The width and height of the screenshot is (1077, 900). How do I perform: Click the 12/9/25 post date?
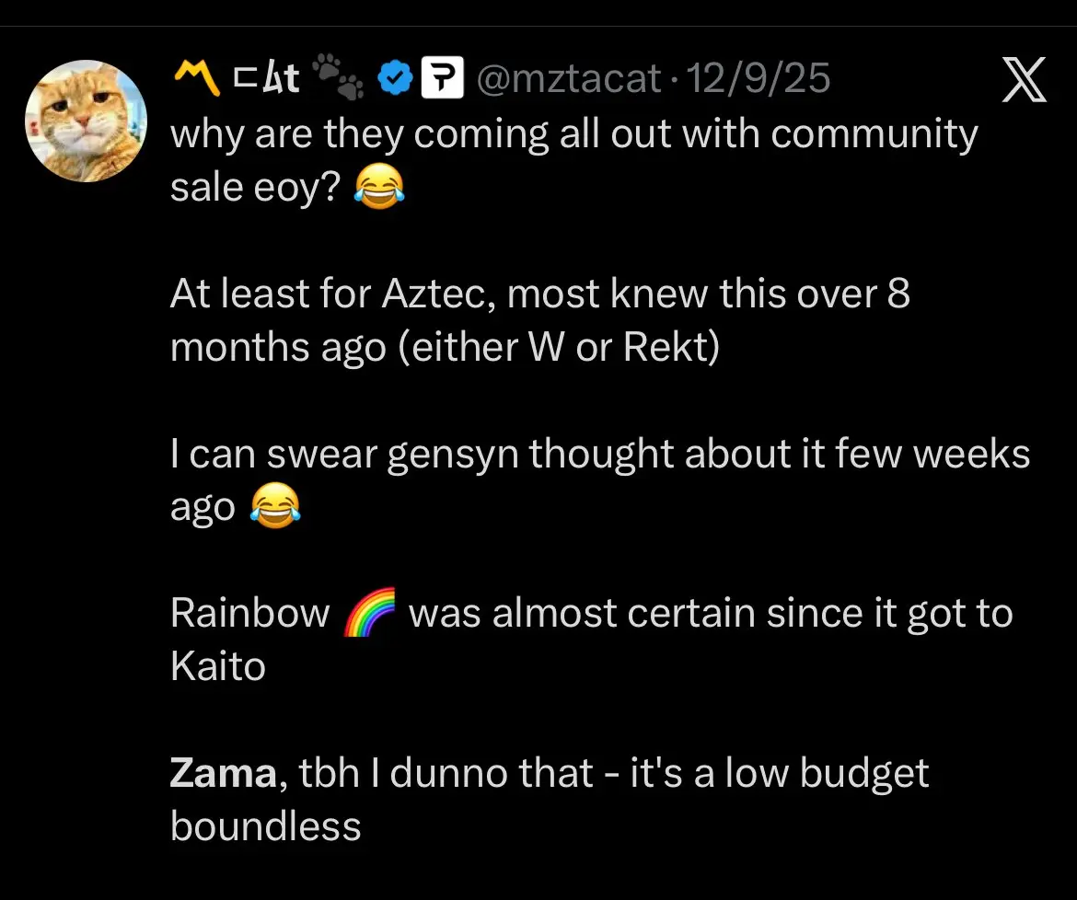coord(759,78)
